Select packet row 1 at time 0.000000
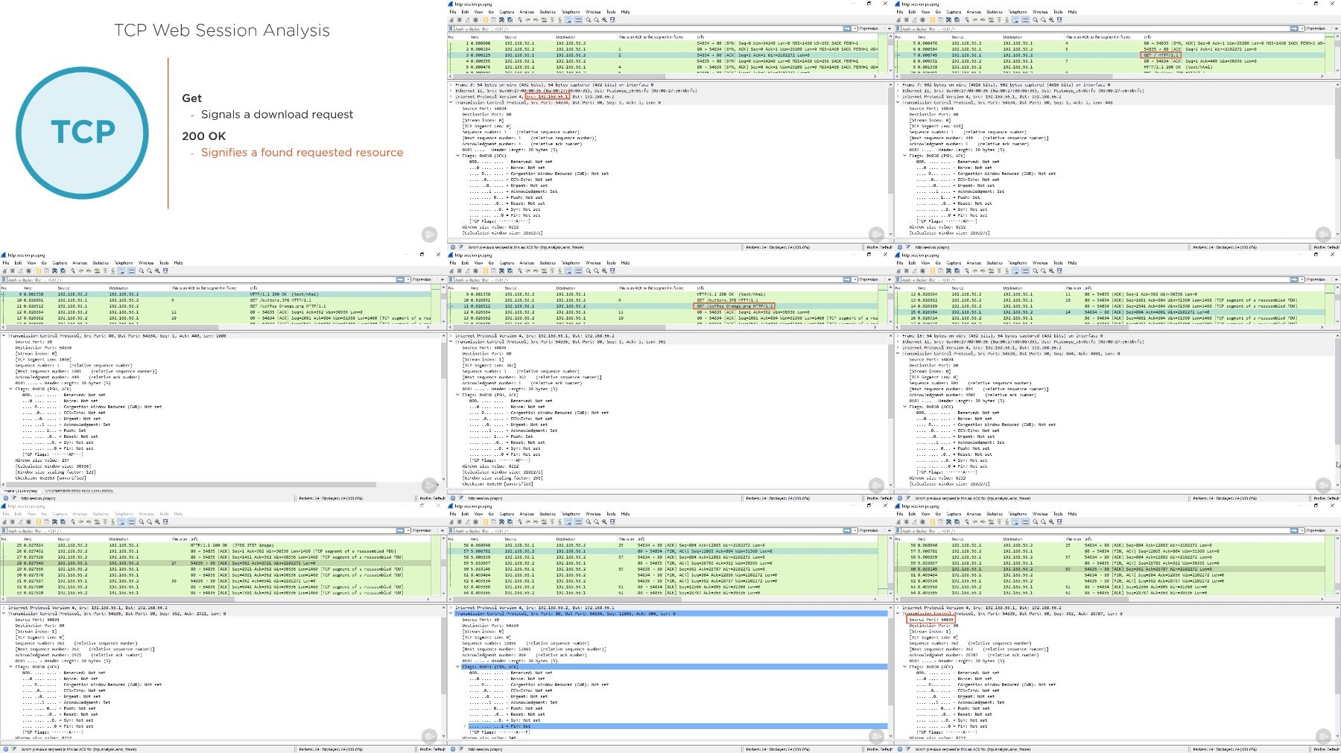 [663, 43]
